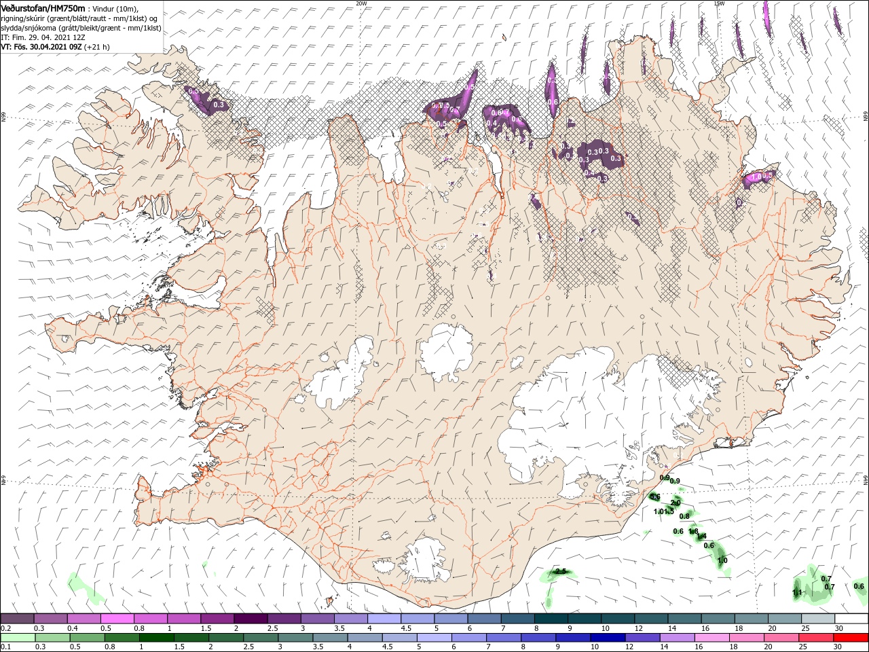Click the 20W longitude label at the top edge

coord(361,3)
